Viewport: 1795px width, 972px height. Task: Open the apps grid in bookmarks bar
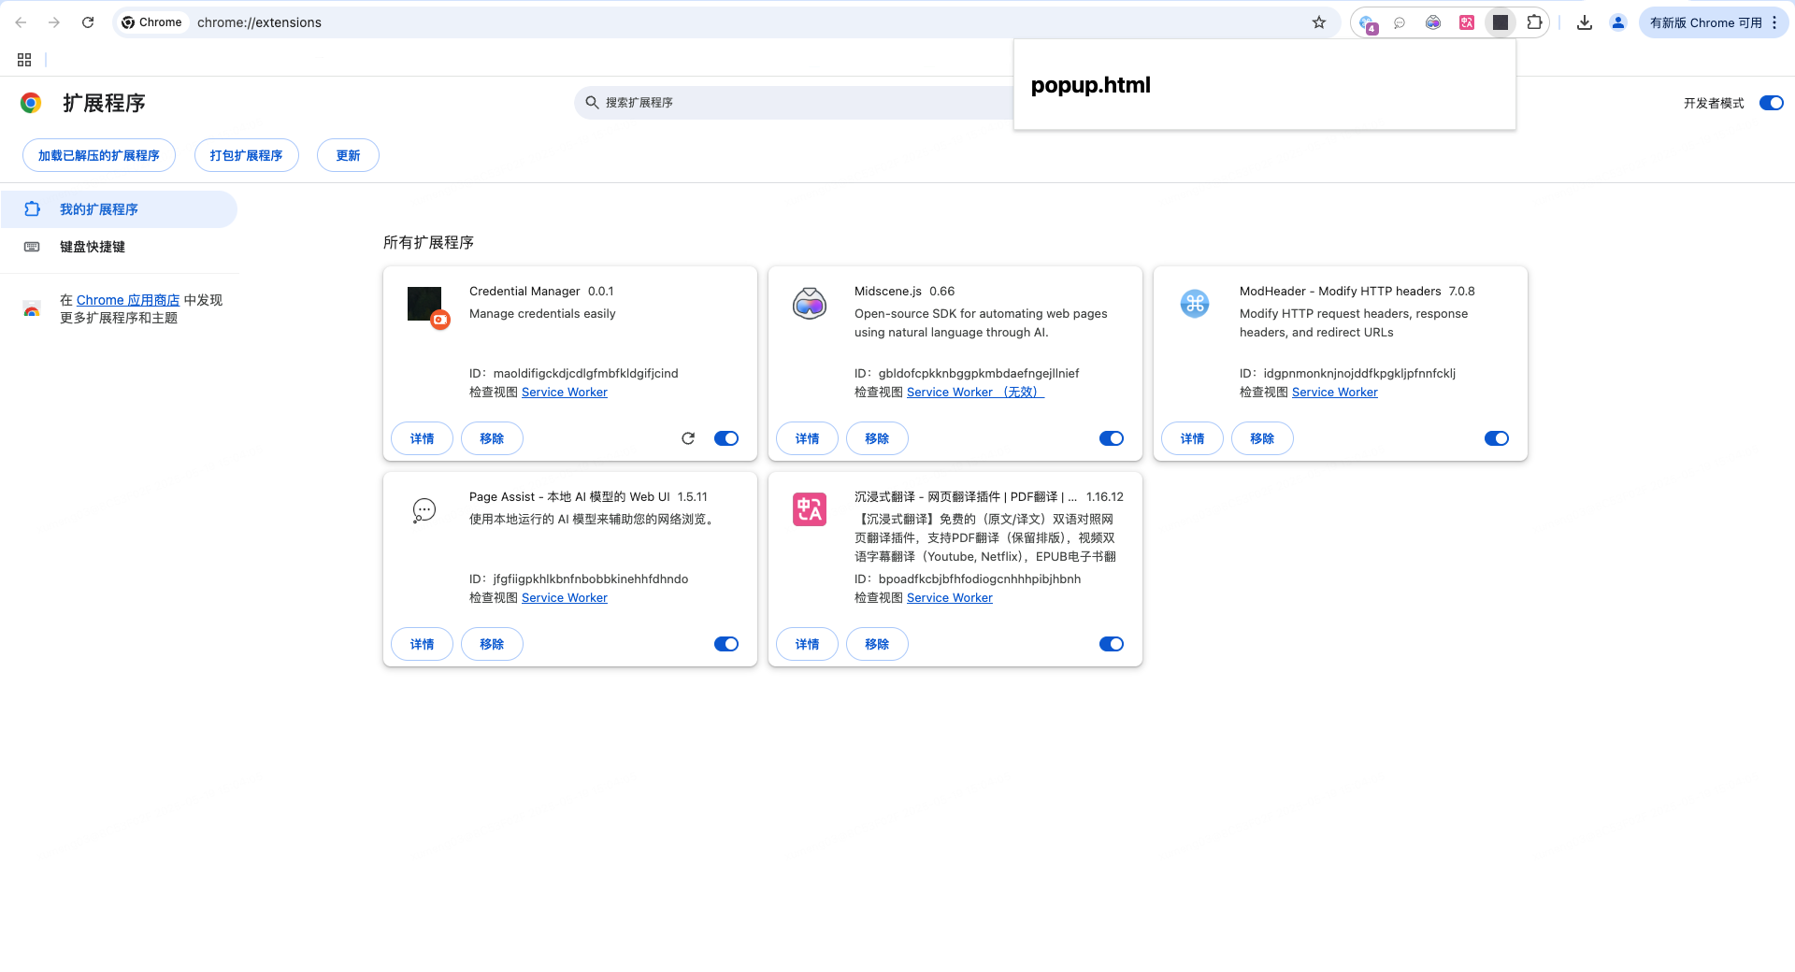coord(24,60)
